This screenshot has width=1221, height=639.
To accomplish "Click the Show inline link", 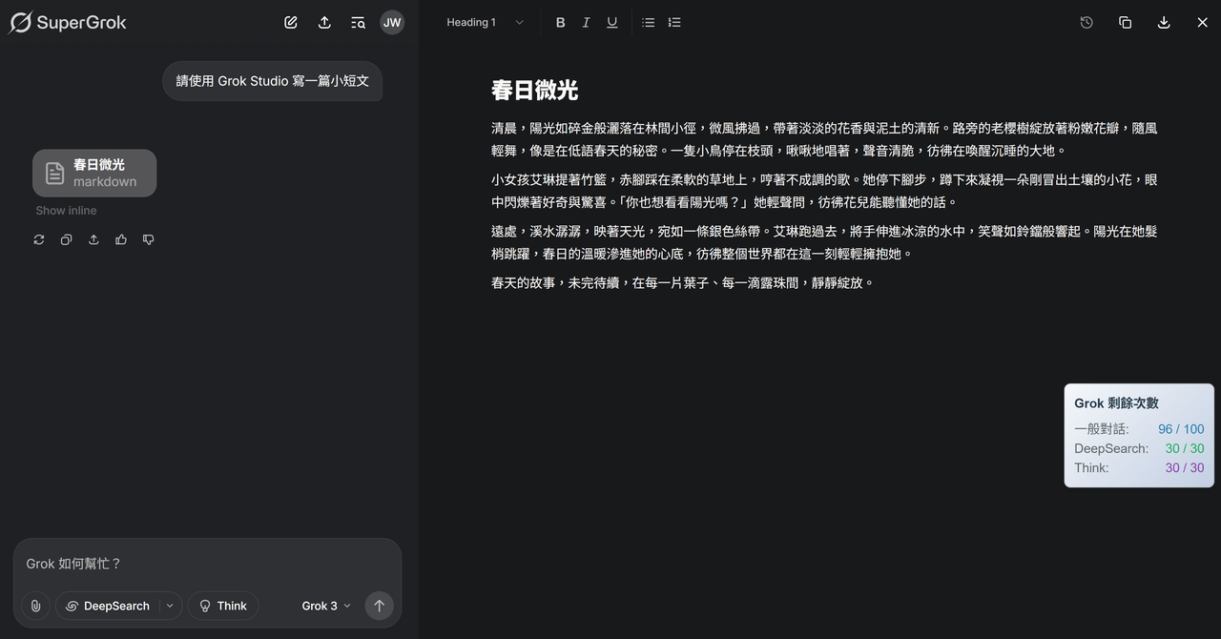I will pyautogui.click(x=65, y=210).
